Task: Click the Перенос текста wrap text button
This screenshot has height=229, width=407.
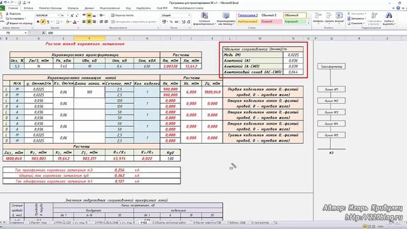Action: coord(123,15)
